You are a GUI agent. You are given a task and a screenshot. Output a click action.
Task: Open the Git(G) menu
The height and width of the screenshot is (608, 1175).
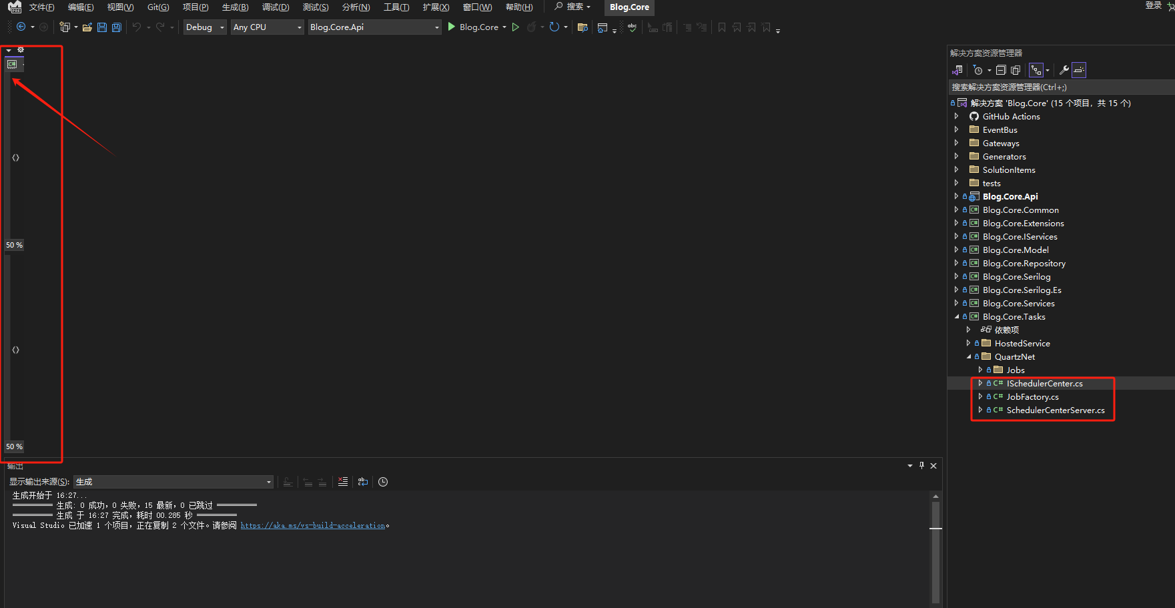(x=158, y=7)
